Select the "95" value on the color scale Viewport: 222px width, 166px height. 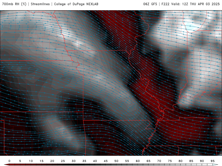pos(213,161)
